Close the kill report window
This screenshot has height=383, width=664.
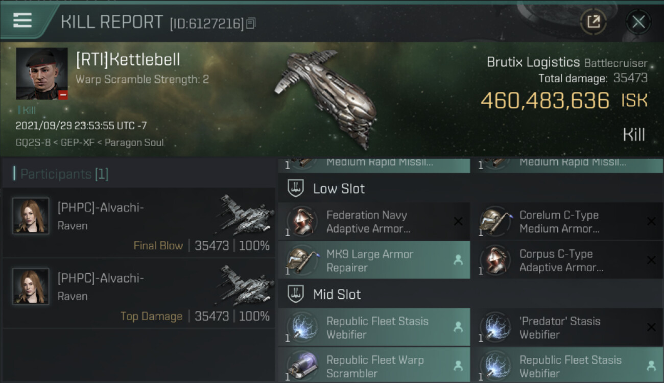click(638, 21)
